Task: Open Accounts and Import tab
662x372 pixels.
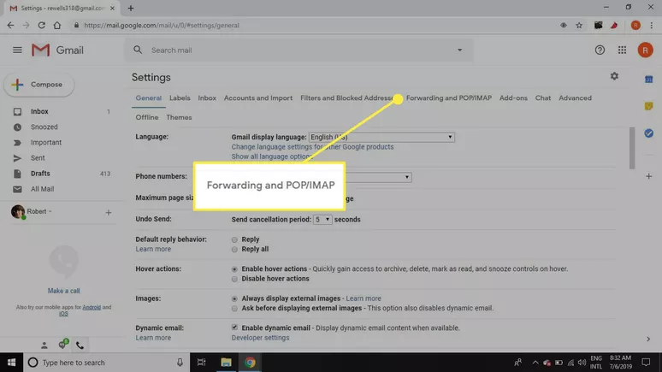Action: 258,98
